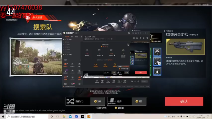Expand the microphone dropdown arrow

click(x=121, y=81)
